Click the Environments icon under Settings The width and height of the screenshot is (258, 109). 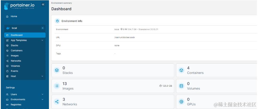point(7,99)
